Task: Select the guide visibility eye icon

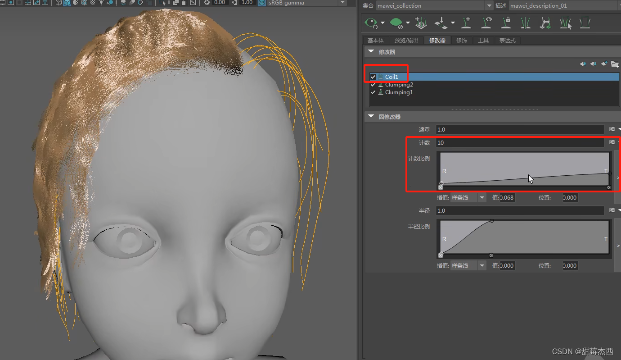Action: (x=486, y=22)
